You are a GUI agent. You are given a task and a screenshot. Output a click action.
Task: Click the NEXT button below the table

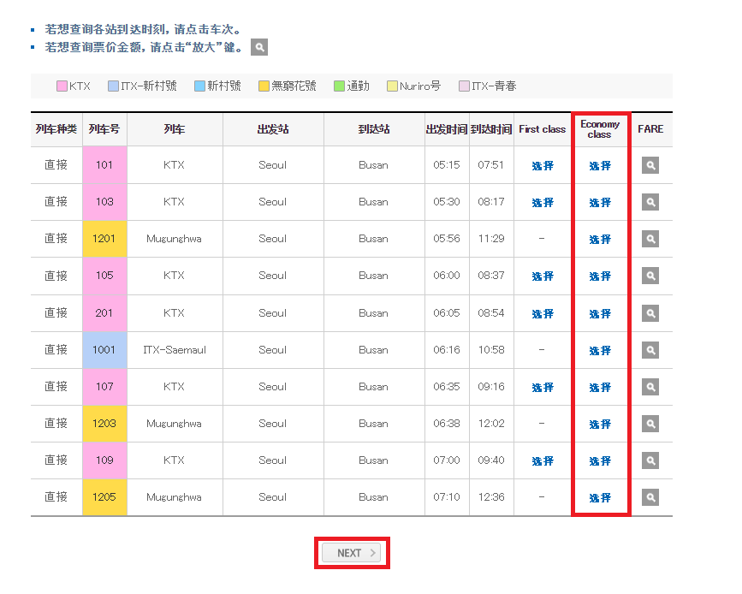coord(352,552)
